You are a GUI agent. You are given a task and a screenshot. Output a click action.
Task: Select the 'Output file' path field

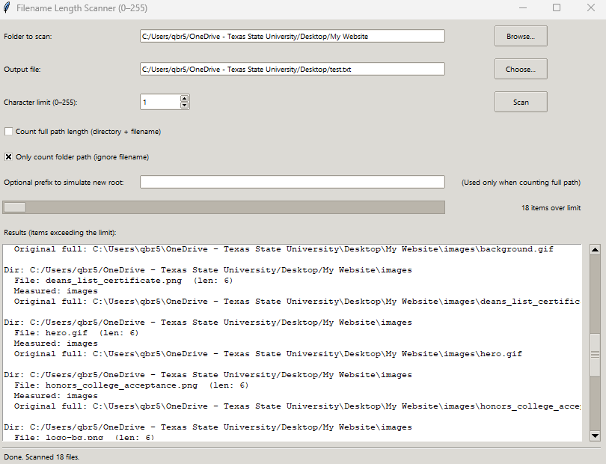pyautogui.click(x=292, y=68)
